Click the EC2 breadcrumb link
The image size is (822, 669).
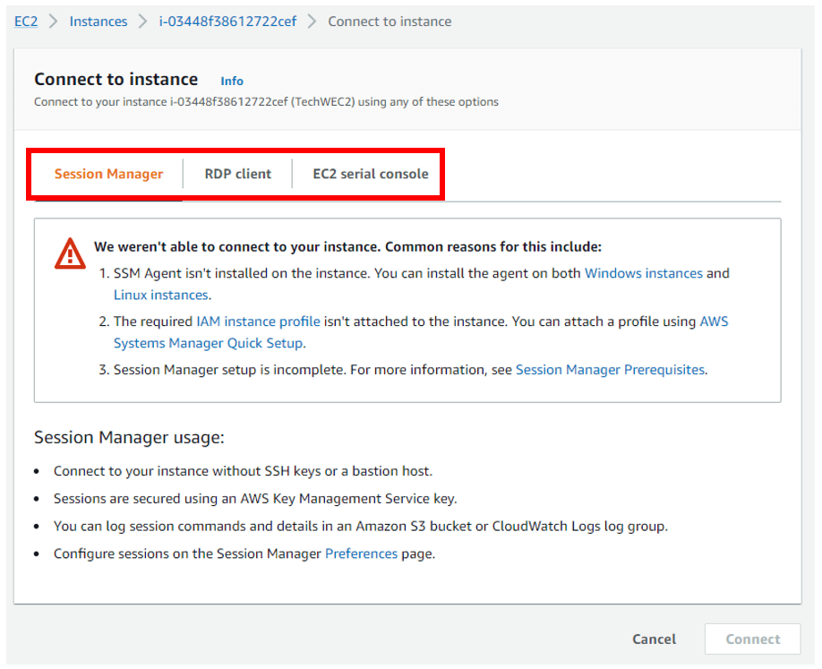26,21
